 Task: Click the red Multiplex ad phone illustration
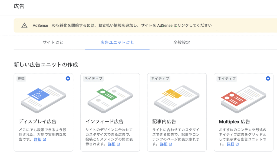pyautogui.click(x=243, y=99)
